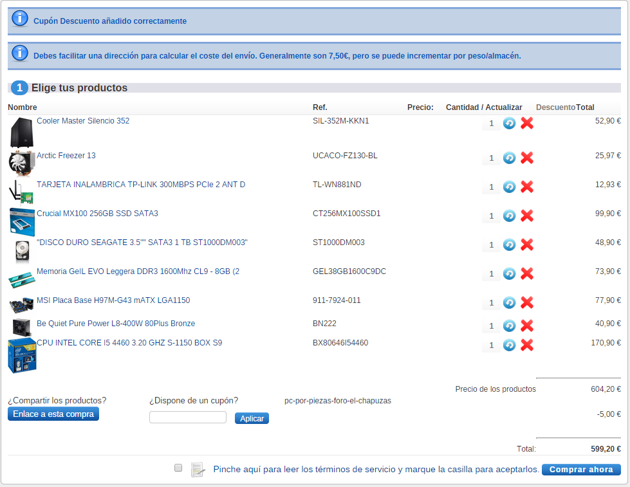
Task: Delete Crucial MX100 SSD from cart
Action: click(x=527, y=216)
